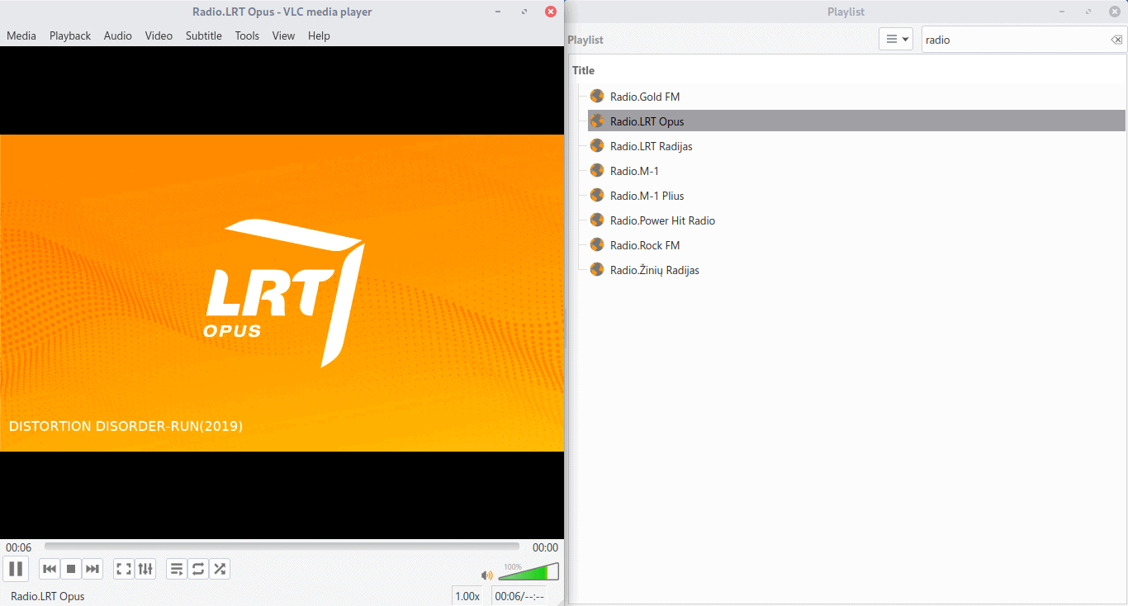Maximize the Playlist window

(1088, 12)
